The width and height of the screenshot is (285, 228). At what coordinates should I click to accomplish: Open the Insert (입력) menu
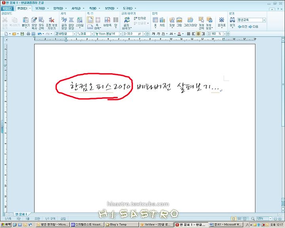coord(58,8)
